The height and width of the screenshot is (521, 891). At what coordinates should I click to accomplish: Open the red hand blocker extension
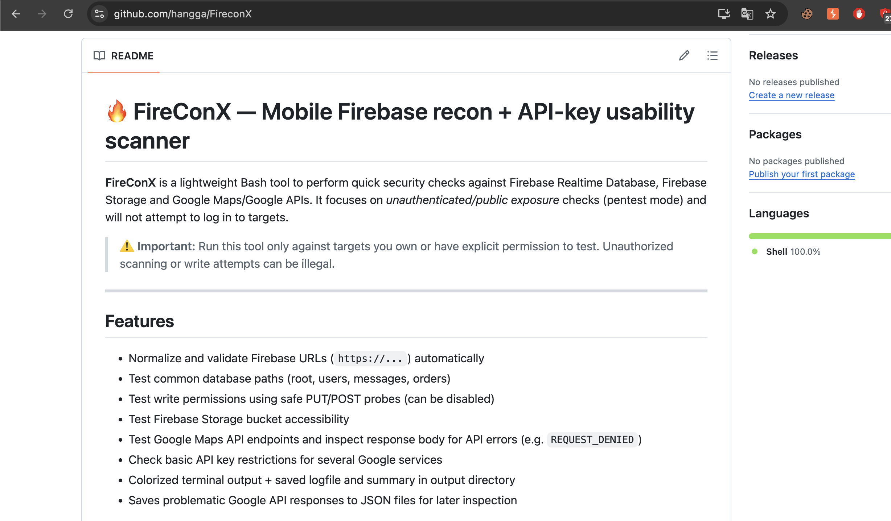coord(859,14)
